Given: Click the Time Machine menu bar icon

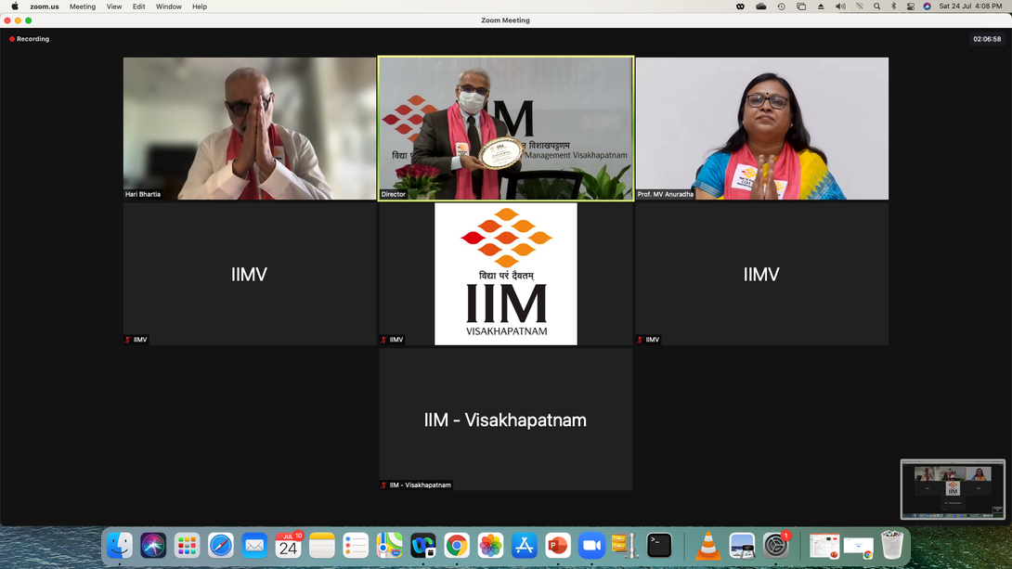Looking at the screenshot, I should click(781, 6).
